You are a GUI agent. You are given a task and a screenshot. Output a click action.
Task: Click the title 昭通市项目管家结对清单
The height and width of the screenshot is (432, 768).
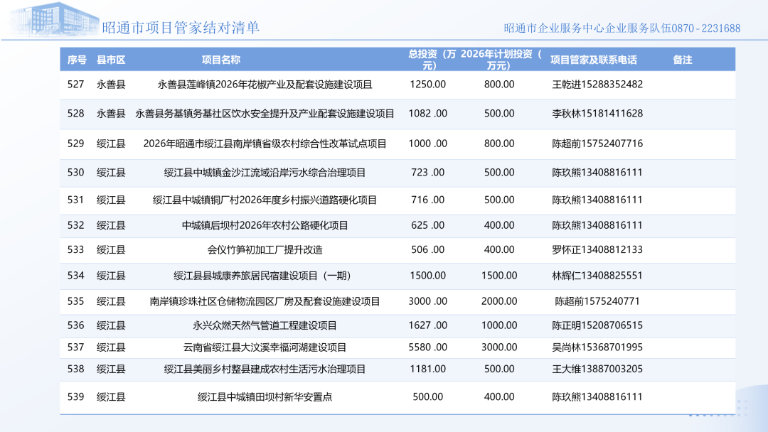tap(181, 28)
